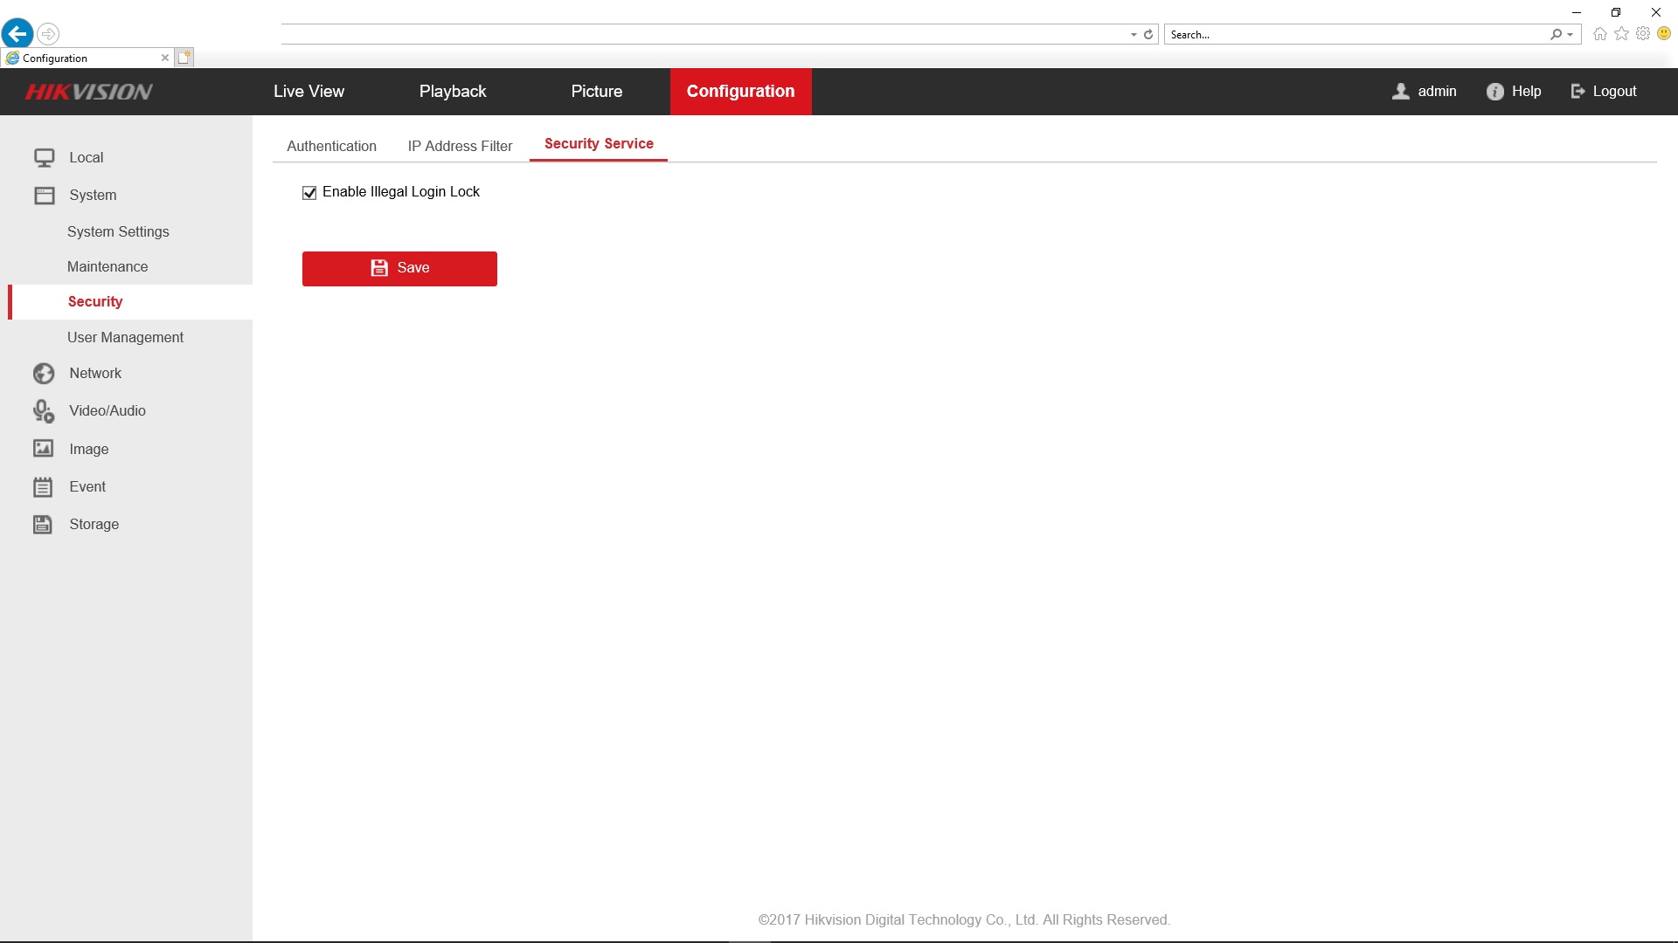Go to Live View in top menu

click(x=309, y=92)
